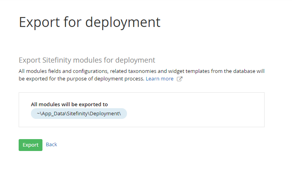Click the 'Export for deployment' heading
This screenshot has width=292, height=172.
pos(90,22)
